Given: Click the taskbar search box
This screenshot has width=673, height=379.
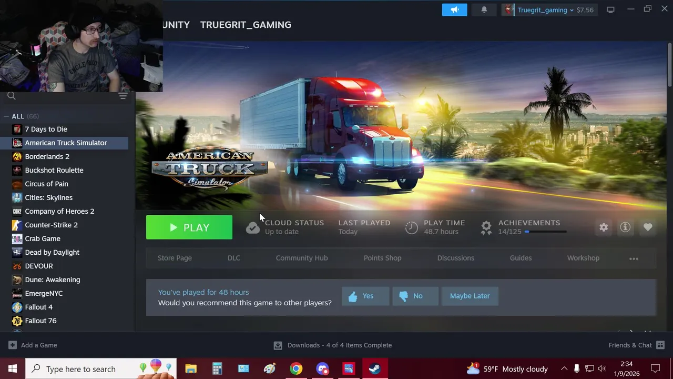Looking at the screenshot, I should click(100, 368).
